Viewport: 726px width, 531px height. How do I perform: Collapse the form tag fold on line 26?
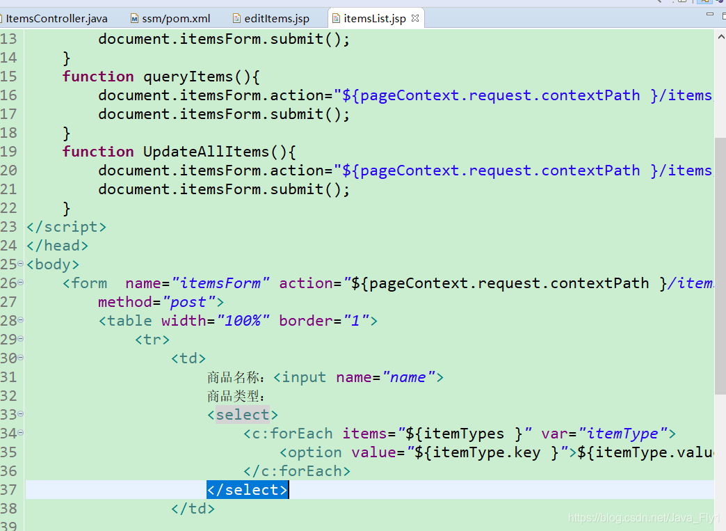pos(20,282)
